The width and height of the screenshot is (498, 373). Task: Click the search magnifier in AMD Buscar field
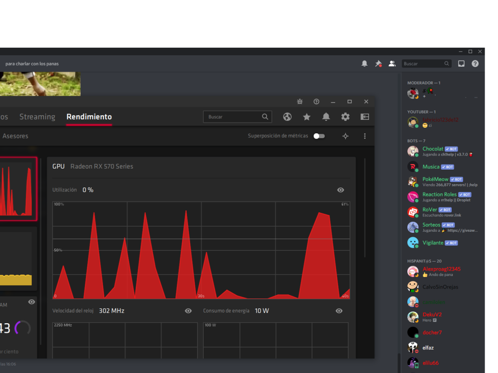point(265,117)
